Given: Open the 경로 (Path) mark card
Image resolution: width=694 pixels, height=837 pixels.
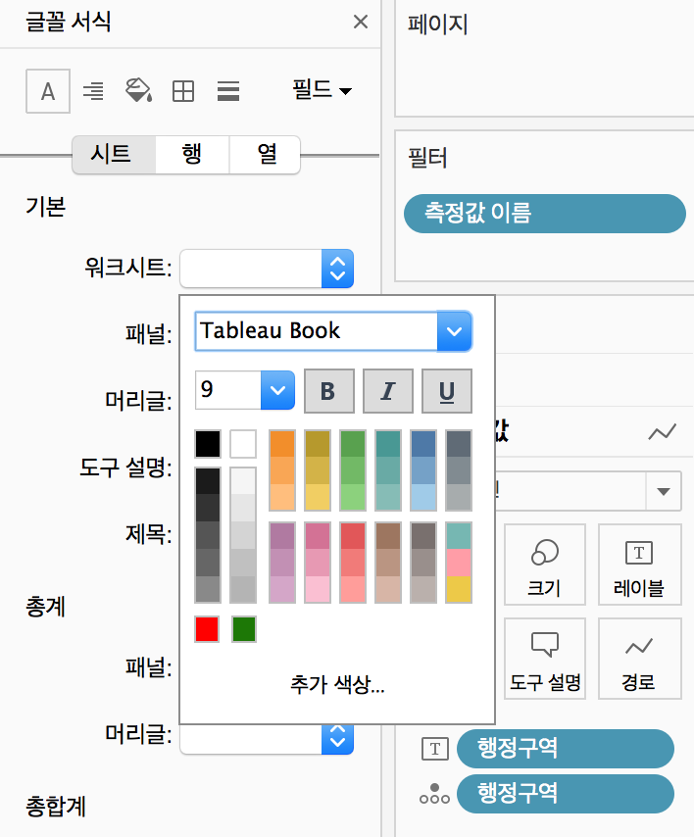Looking at the screenshot, I should [639, 659].
